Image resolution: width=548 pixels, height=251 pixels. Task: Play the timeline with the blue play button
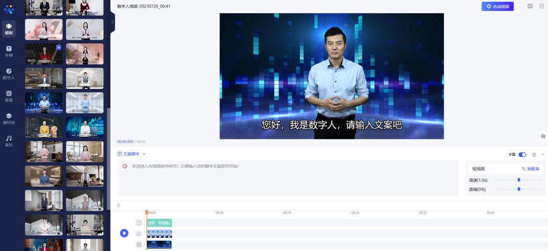tap(124, 233)
